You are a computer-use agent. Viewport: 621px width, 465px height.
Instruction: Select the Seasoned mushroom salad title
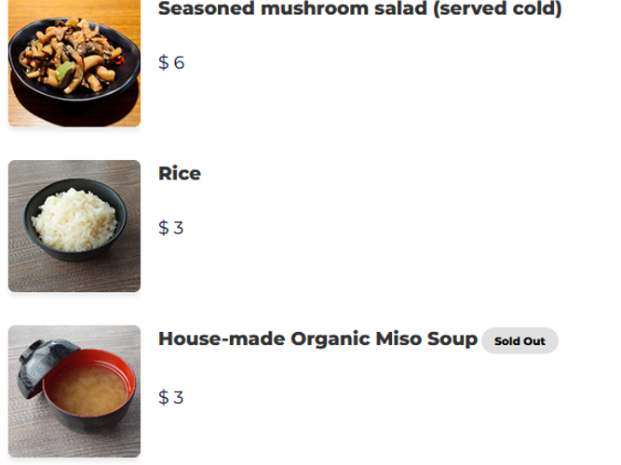(359, 9)
